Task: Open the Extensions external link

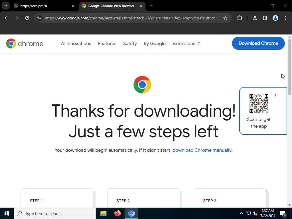Action: [x=186, y=44]
